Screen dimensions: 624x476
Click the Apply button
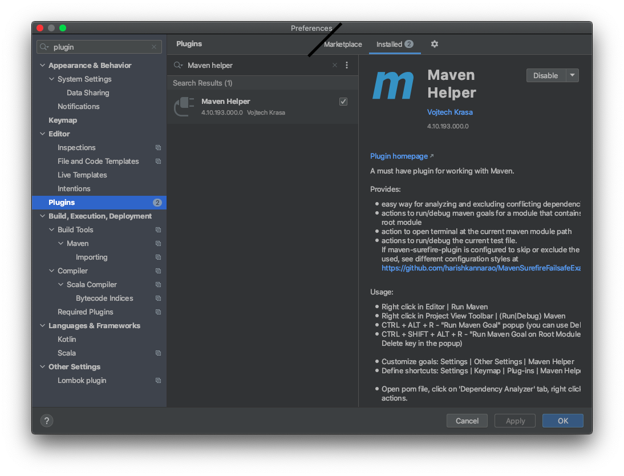tap(515, 421)
